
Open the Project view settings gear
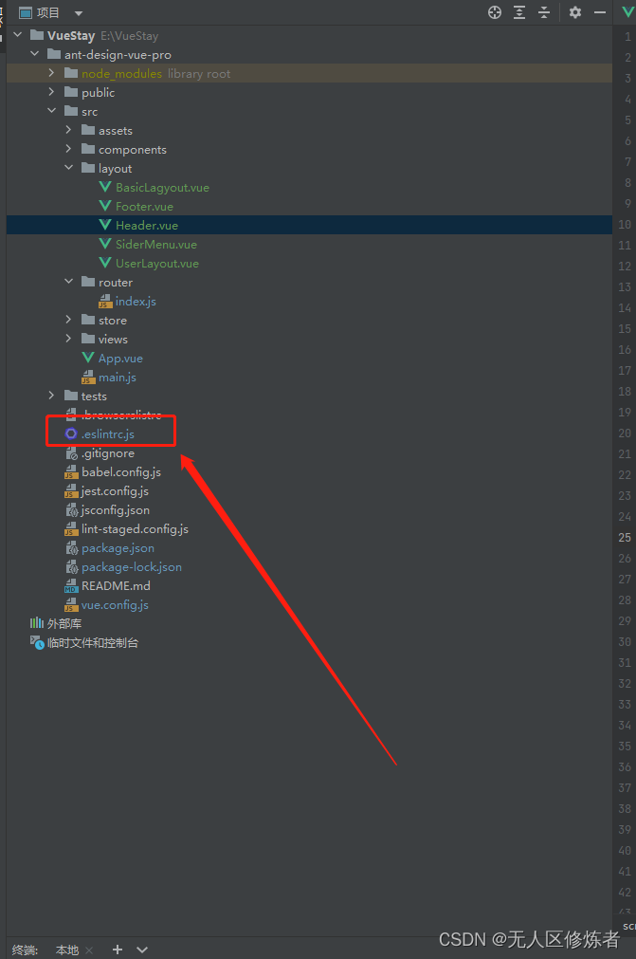575,12
